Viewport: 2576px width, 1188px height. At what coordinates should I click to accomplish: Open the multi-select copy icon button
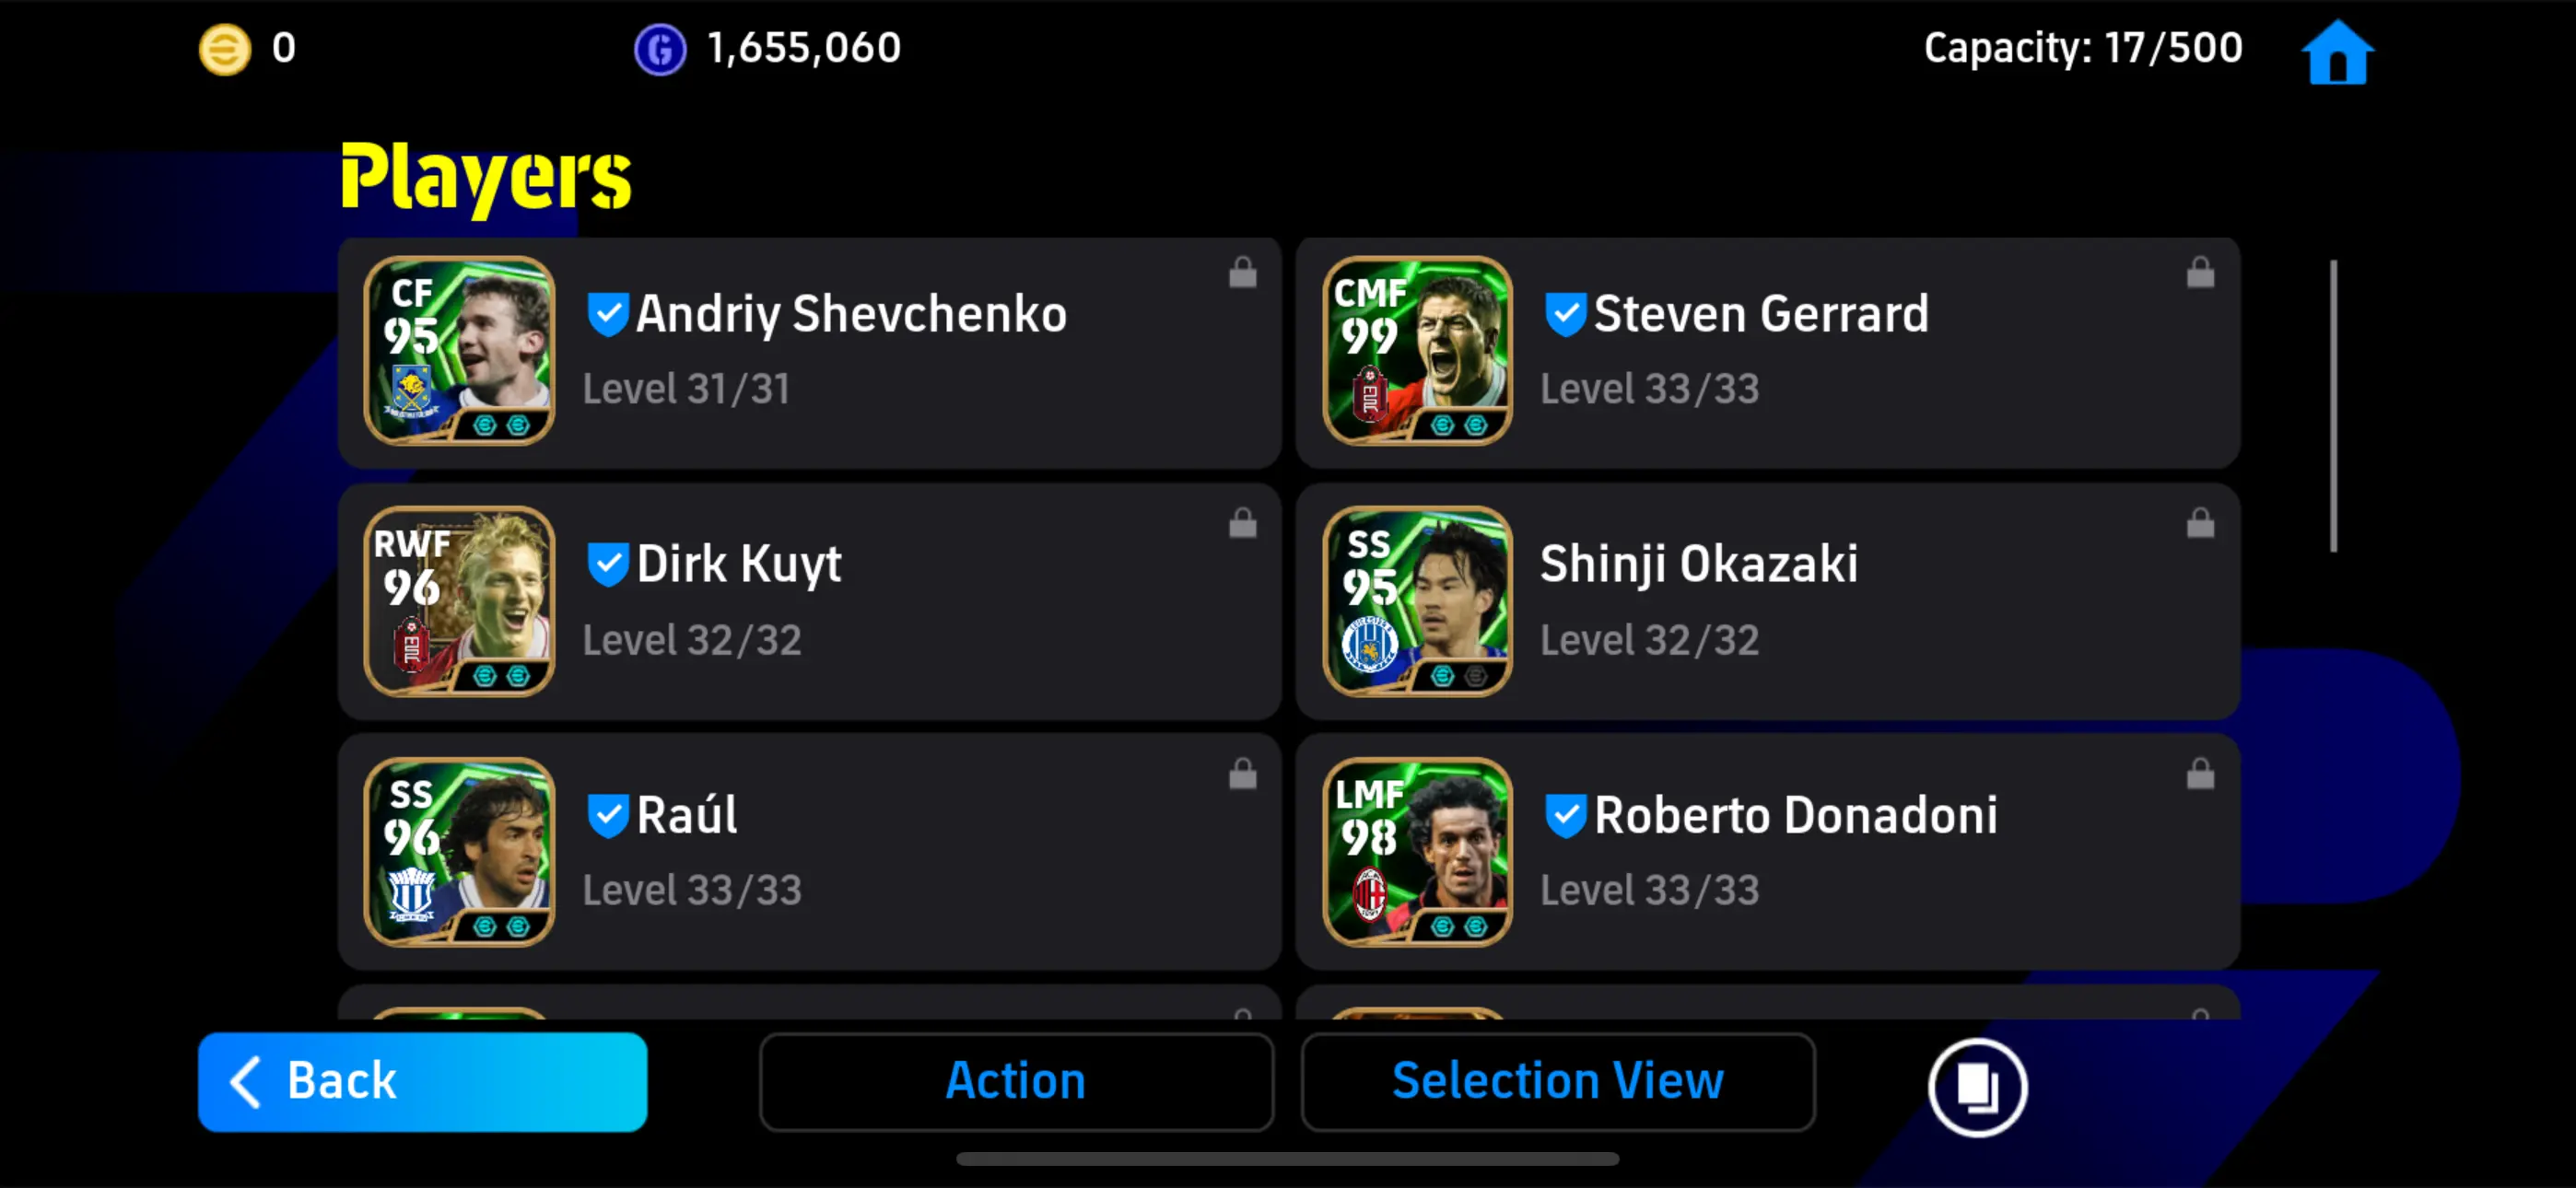(x=1977, y=1086)
